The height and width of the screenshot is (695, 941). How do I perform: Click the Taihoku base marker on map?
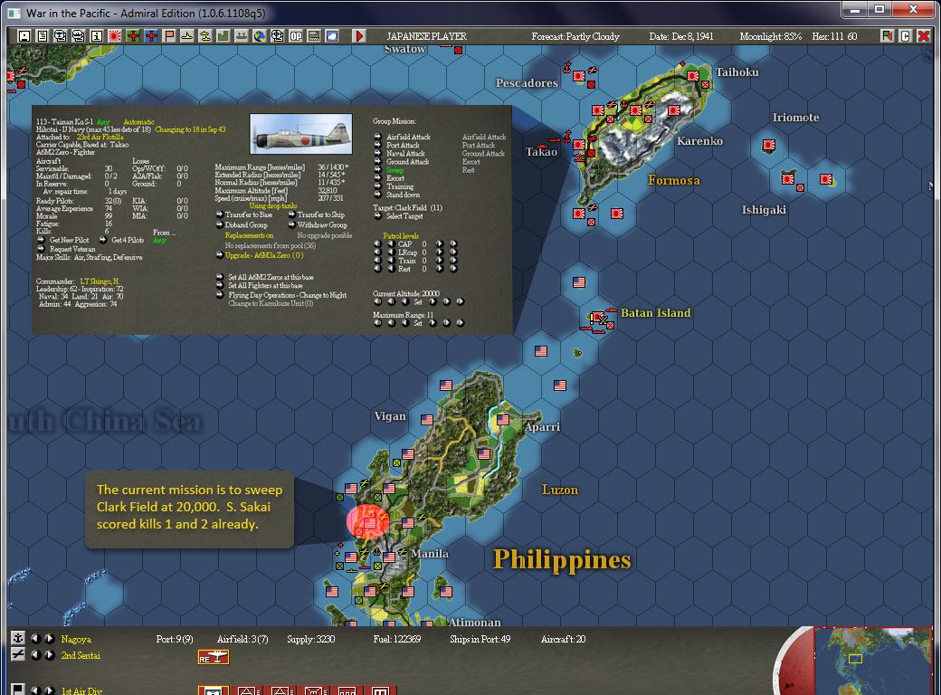[692, 76]
